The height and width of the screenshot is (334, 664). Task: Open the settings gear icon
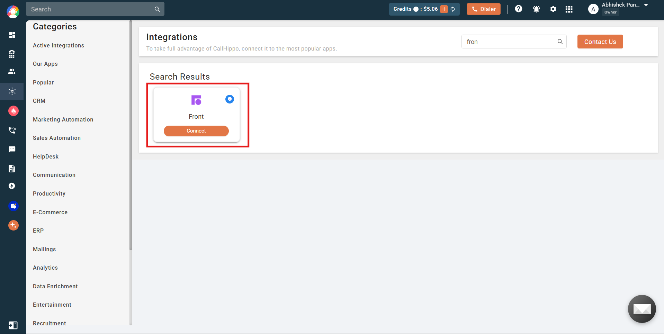553,9
